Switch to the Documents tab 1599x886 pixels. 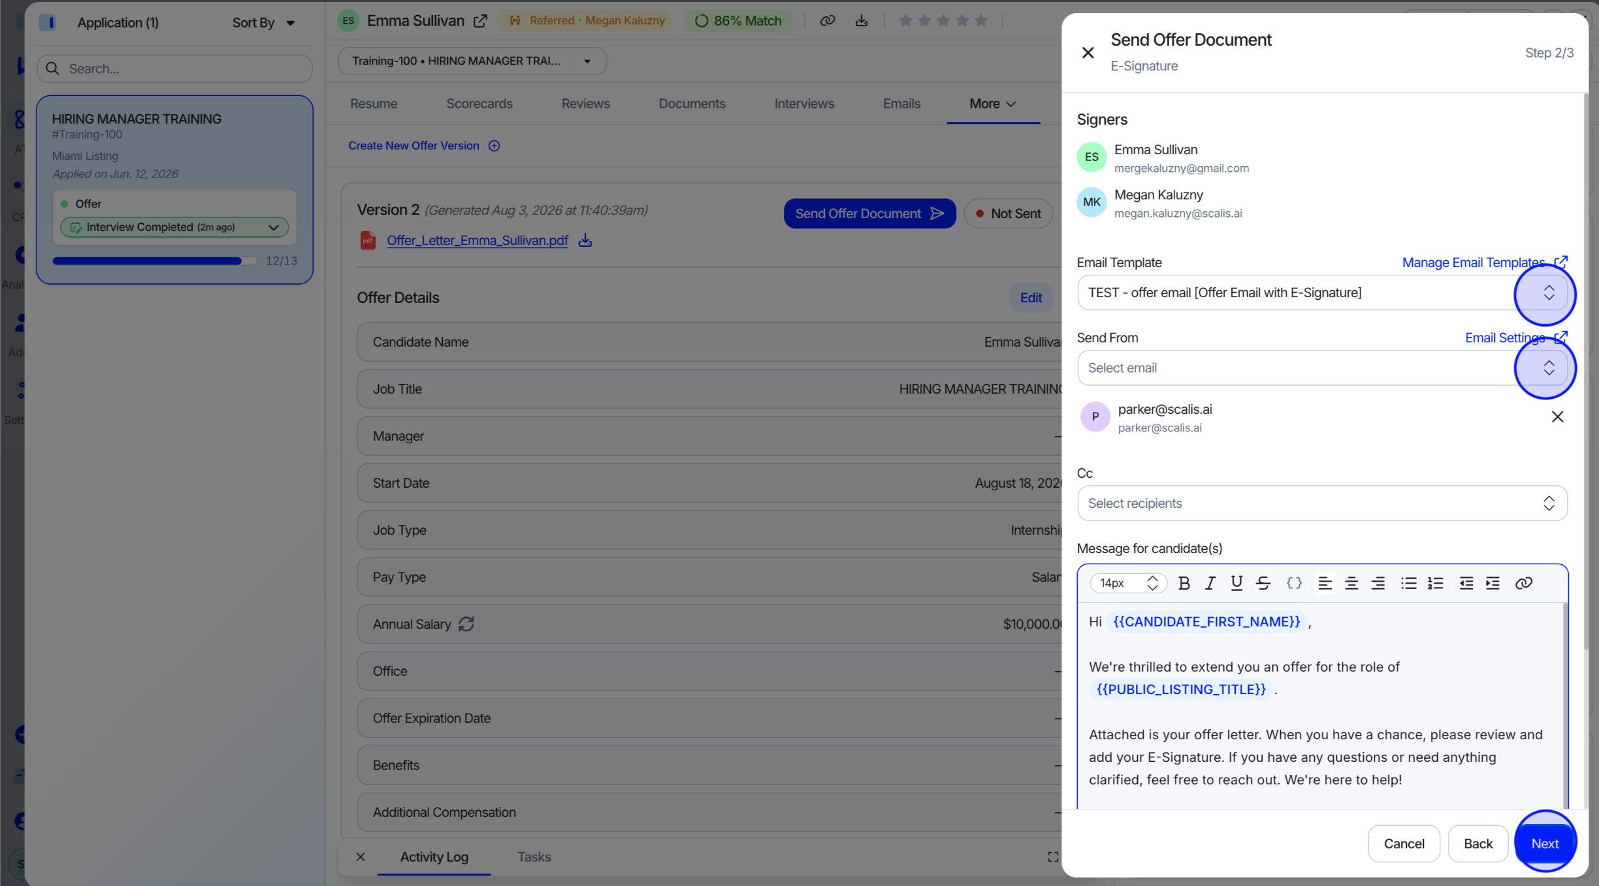tap(692, 103)
